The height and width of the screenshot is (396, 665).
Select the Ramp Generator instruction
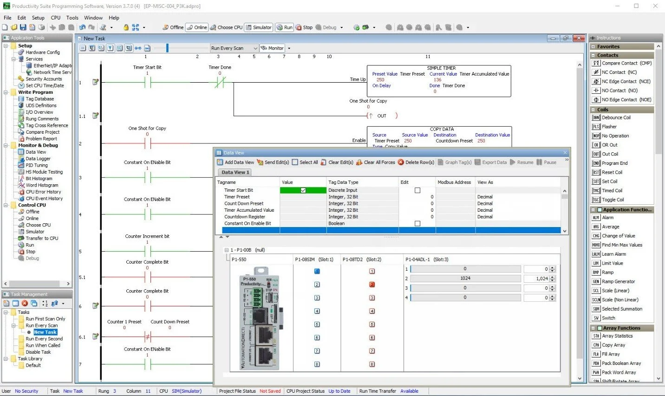click(x=613, y=282)
